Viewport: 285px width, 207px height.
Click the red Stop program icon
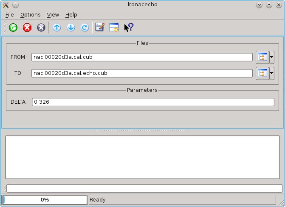click(27, 28)
